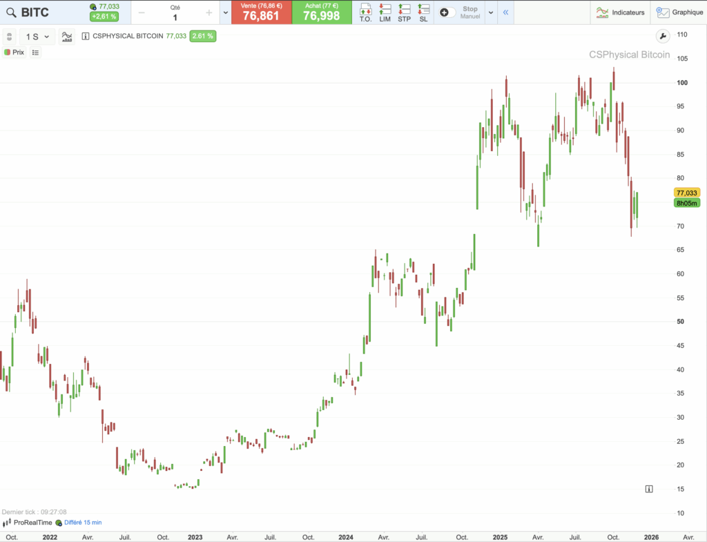Click the order list icon beside the Prix badge
The width and height of the screenshot is (707, 542).
pyautogui.click(x=35, y=52)
